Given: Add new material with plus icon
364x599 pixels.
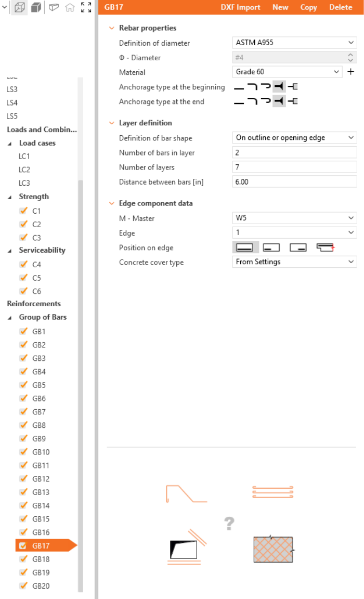Looking at the screenshot, I should [351, 72].
